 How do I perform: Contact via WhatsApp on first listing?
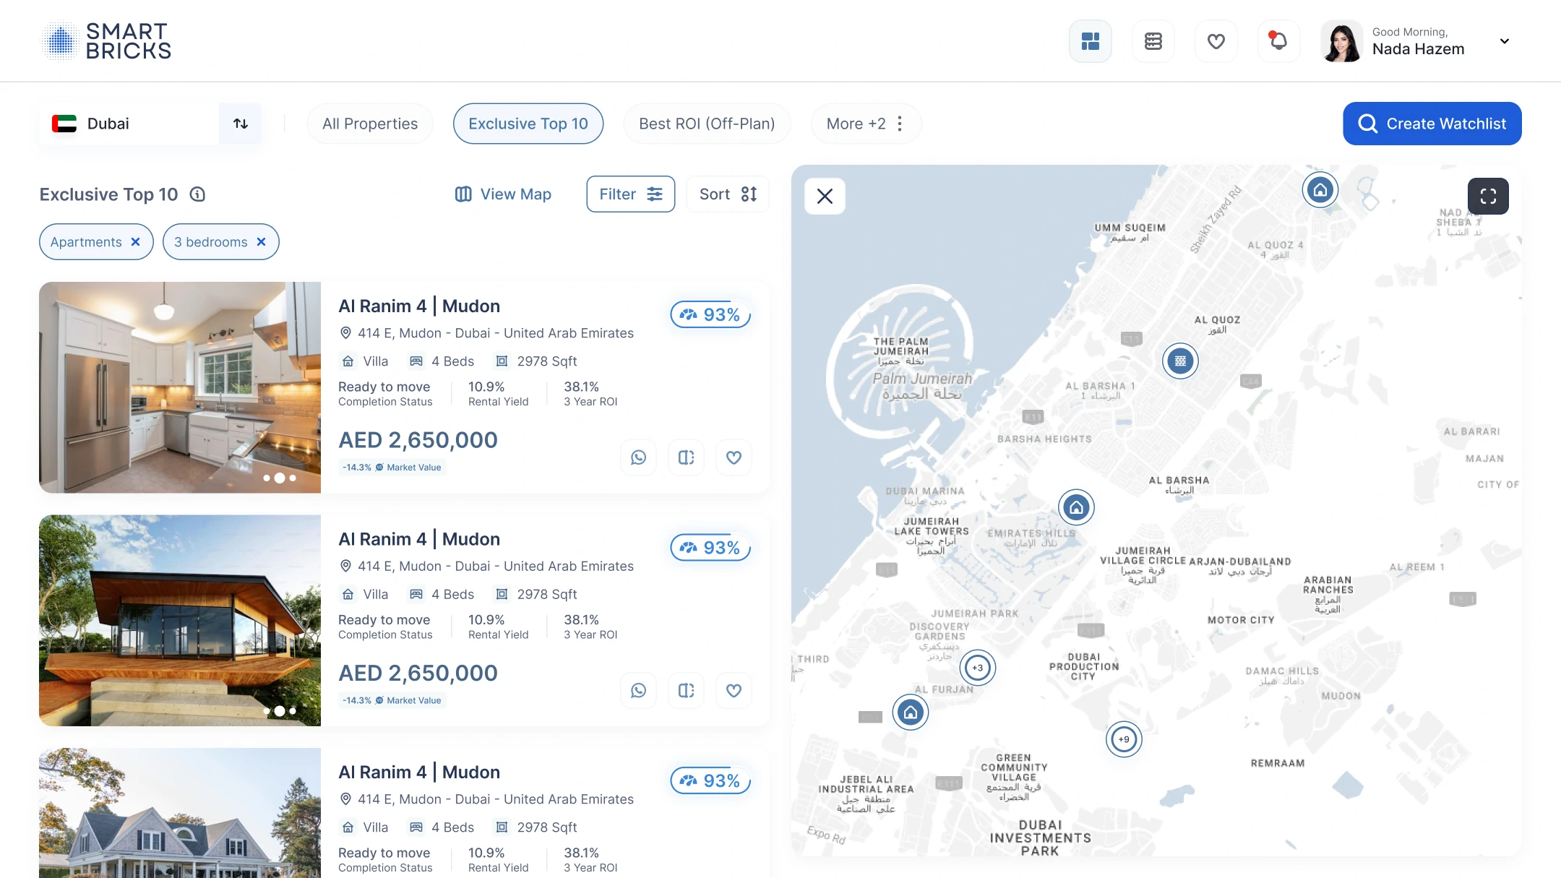[639, 457]
